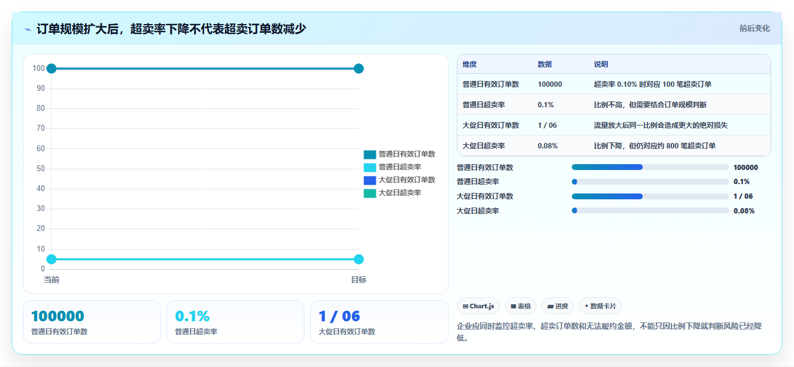Image resolution: width=794 pixels, height=367 pixels.
Task: Click the lightning icon beside the header title
Action: coord(28,29)
